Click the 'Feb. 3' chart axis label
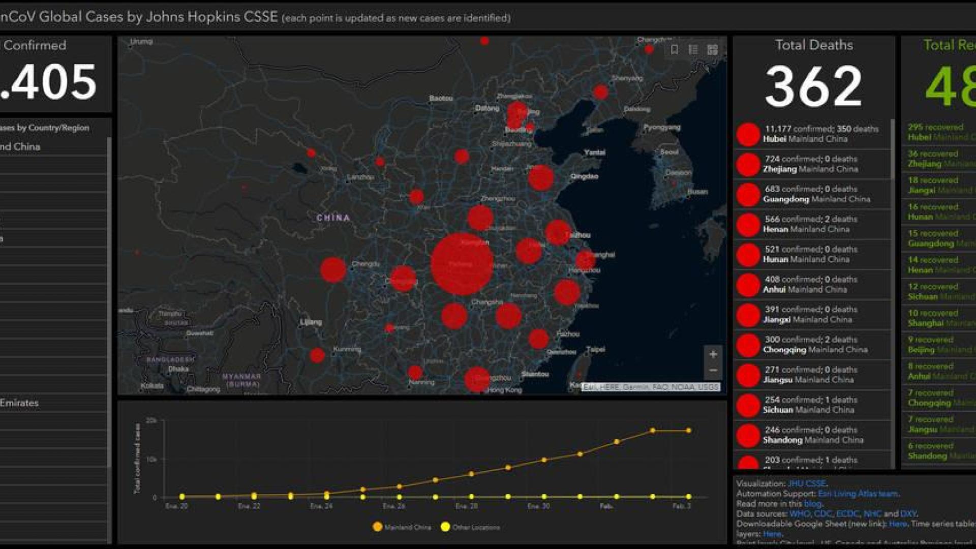976x549 pixels. click(682, 506)
